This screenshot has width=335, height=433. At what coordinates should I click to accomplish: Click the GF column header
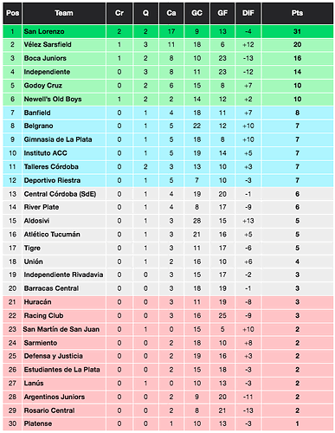click(x=222, y=13)
